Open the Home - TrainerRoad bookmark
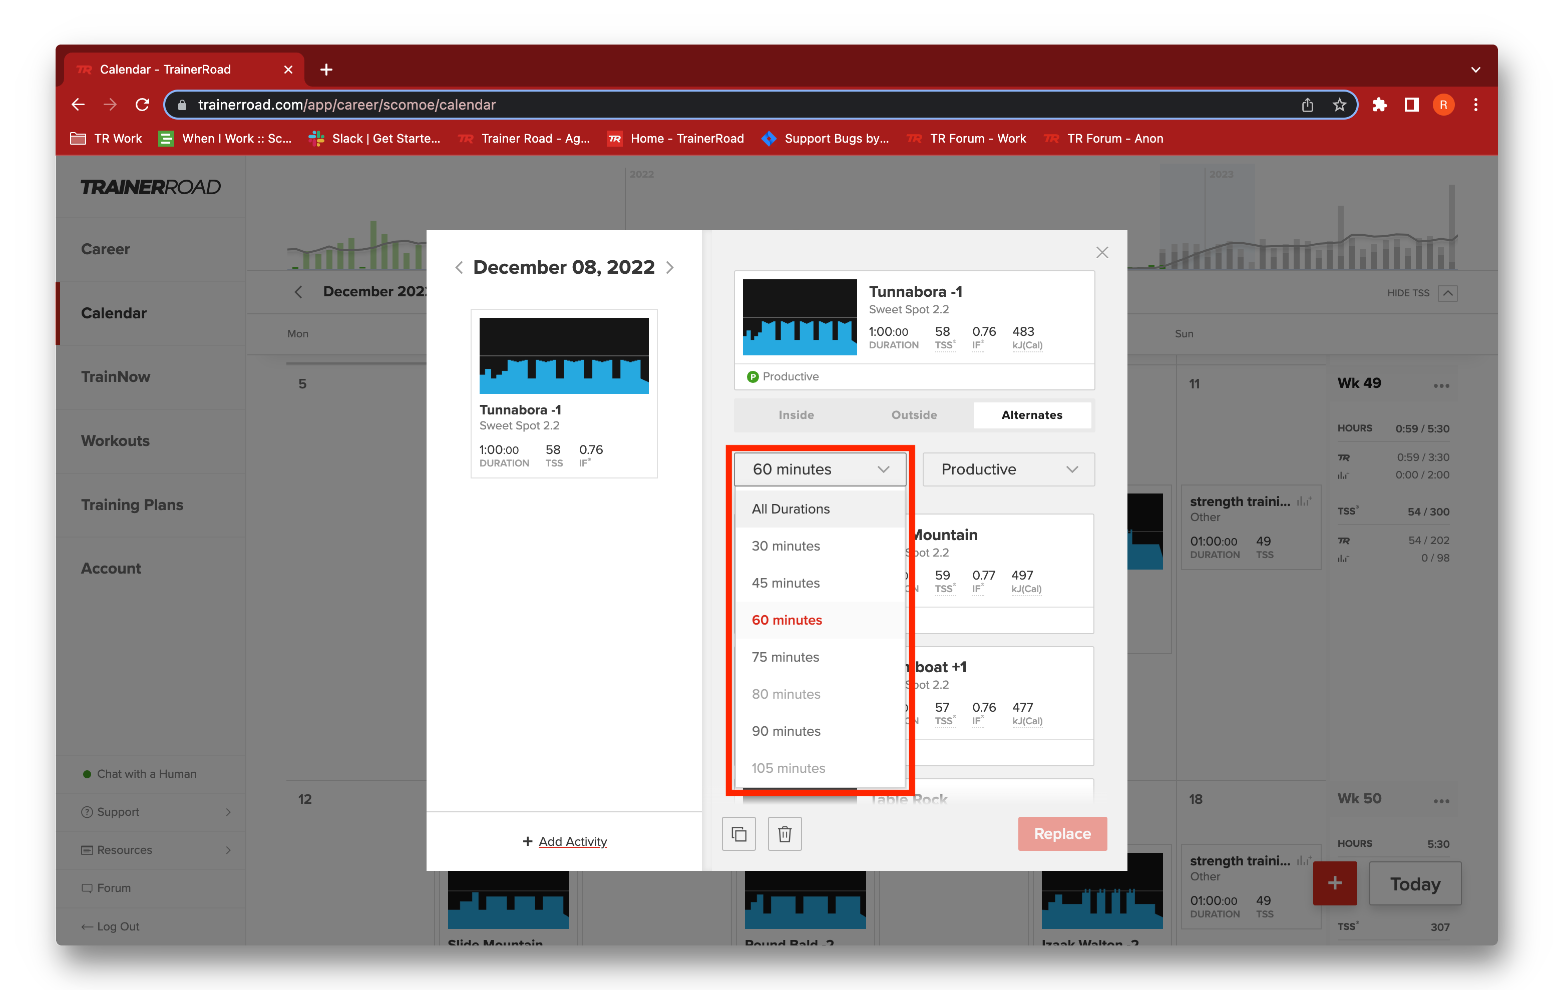 676,138
